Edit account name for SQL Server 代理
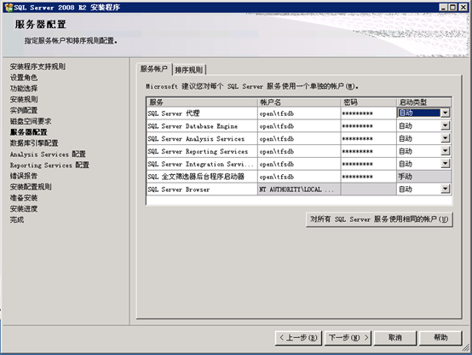472x355 pixels. (x=299, y=113)
